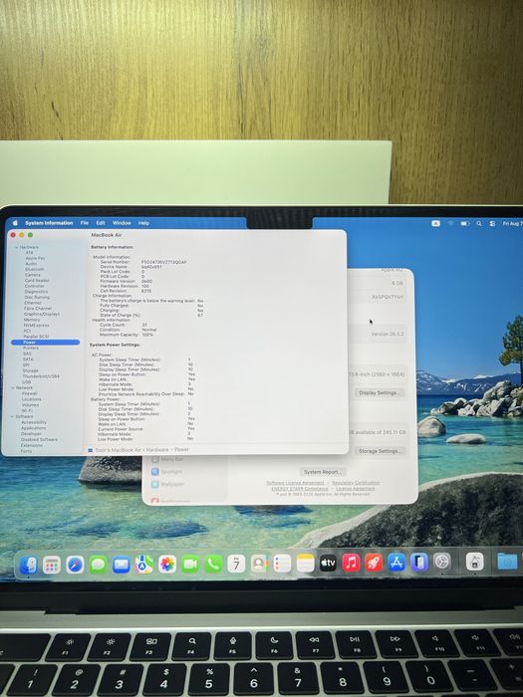Select Apple Pay in Hardware sidebar
523x697 pixels.
(35, 258)
